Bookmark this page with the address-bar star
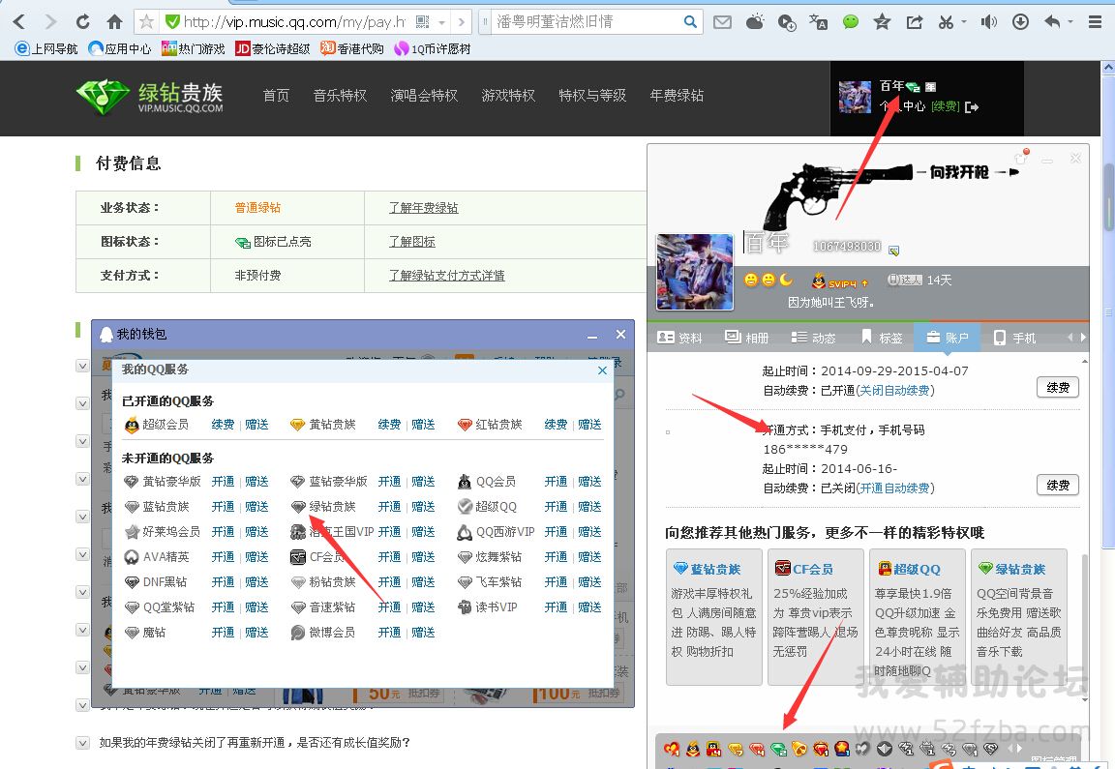Image resolution: width=1115 pixels, height=769 pixels. point(146,22)
